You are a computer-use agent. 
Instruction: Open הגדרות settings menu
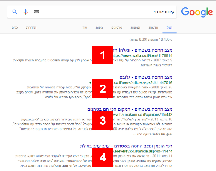pyautogui.click(x=31, y=27)
